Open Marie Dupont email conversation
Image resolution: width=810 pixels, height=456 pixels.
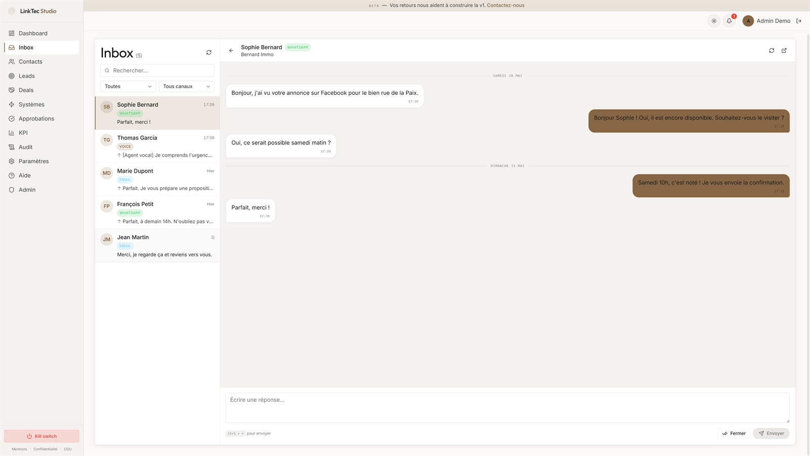click(157, 179)
